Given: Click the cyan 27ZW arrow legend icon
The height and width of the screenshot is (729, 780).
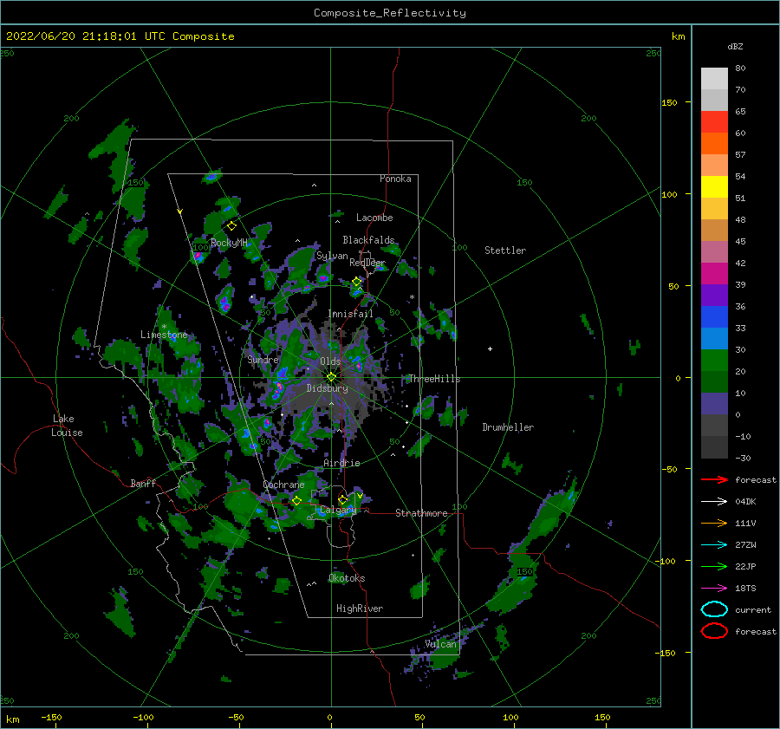Looking at the screenshot, I should click(714, 545).
